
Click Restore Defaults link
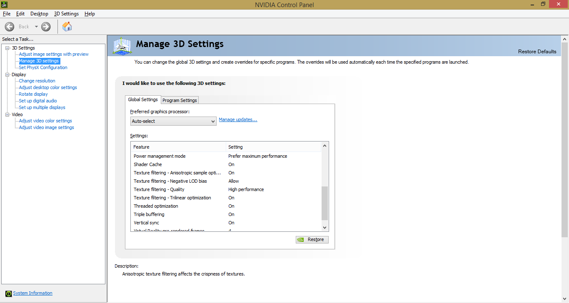pyautogui.click(x=537, y=52)
